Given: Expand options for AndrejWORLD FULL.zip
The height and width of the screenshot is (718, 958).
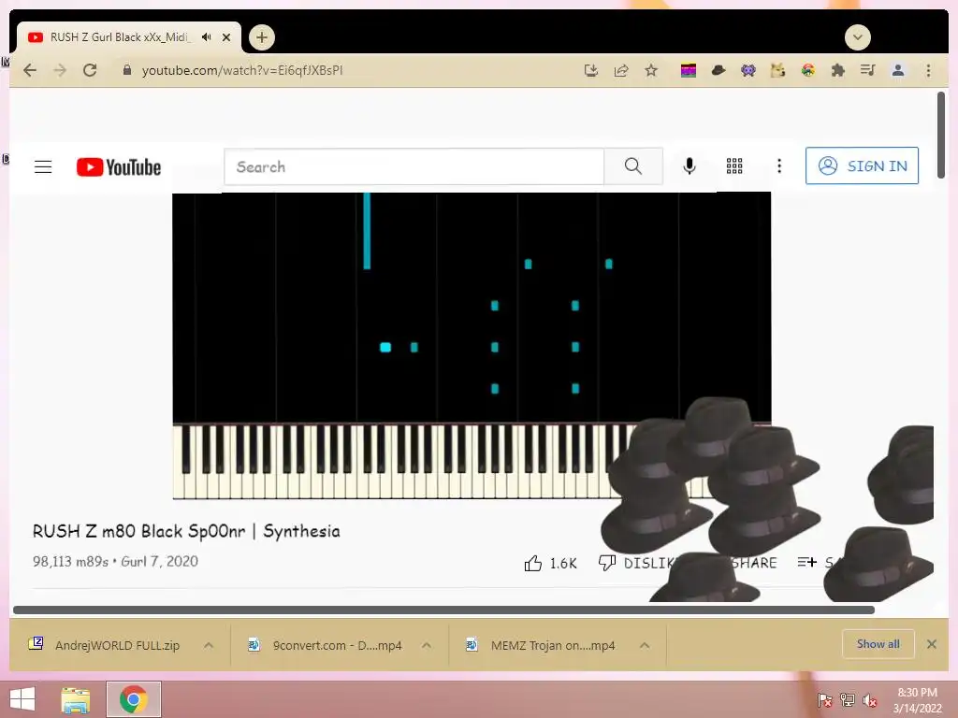Looking at the screenshot, I should [x=209, y=645].
